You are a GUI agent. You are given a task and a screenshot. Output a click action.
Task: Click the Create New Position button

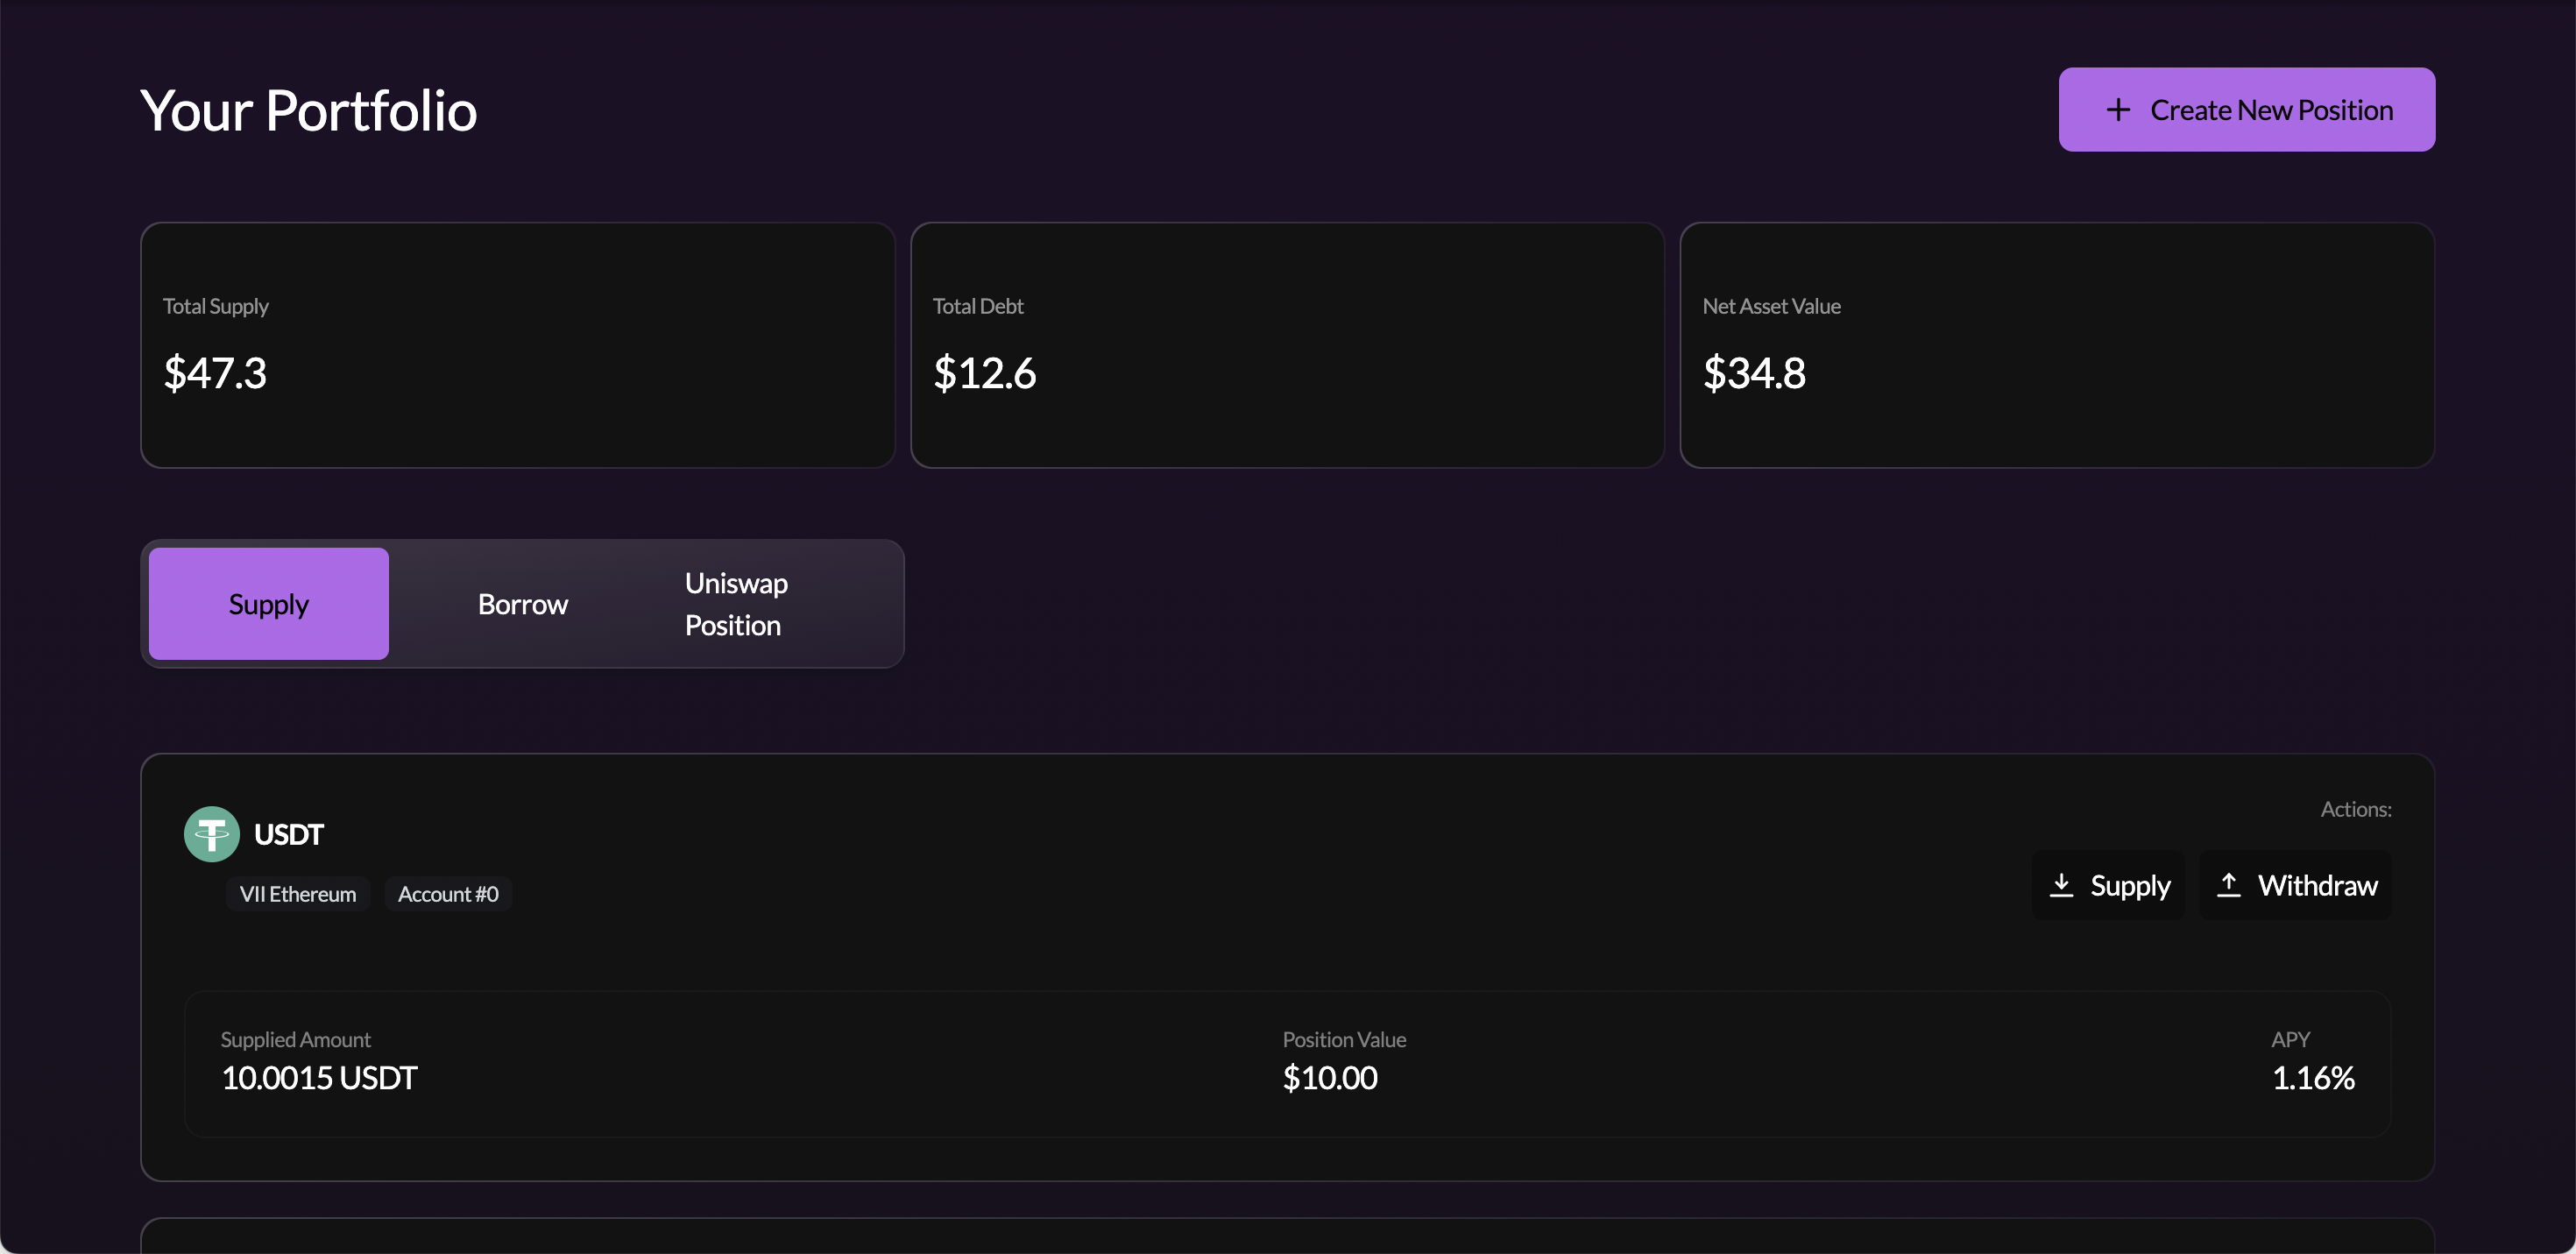(x=2246, y=109)
